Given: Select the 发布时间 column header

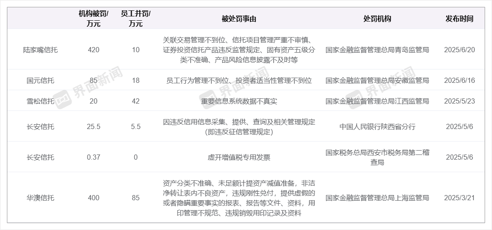Looking at the screenshot, I should 459,19.
